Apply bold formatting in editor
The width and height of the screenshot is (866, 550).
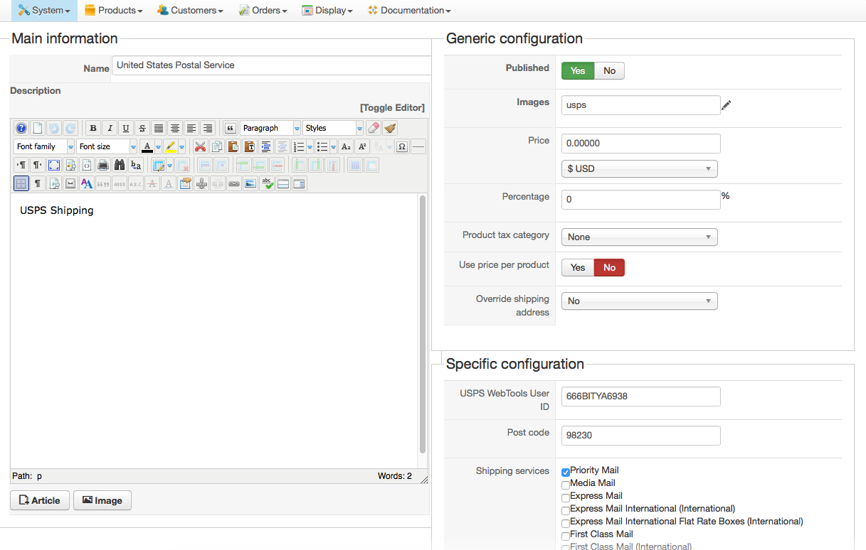tap(93, 129)
